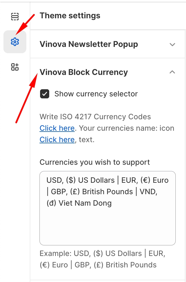Viewport: 186px width, 282px height.
Task: Collapse the Vinova Block Currency chevron
Action: click(172, 72)
